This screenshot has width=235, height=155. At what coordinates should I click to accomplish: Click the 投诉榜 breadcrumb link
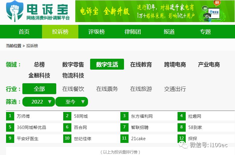pyautogui.click(x=32, y=46)
